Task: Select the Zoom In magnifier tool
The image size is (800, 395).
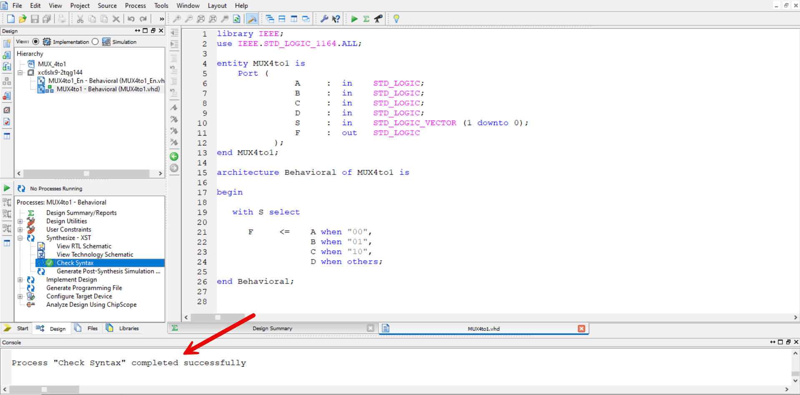Action: coord(177,19)
